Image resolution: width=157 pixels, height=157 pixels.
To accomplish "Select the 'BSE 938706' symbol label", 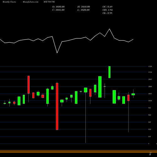I will coord(49,2).
